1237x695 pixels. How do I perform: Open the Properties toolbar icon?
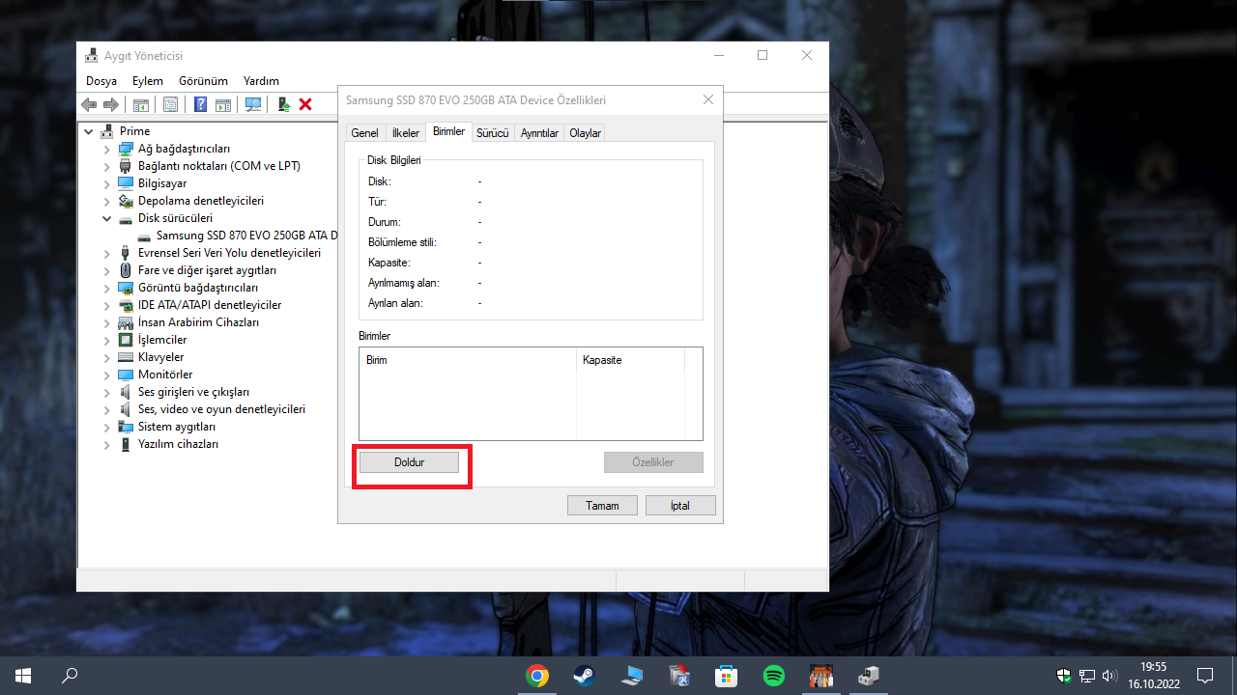point(170,104)
